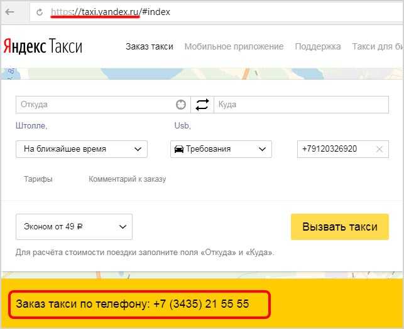Expand the Требования dropdown
The width and height of the screenshot is (404, 329).
tap(221, 149)
